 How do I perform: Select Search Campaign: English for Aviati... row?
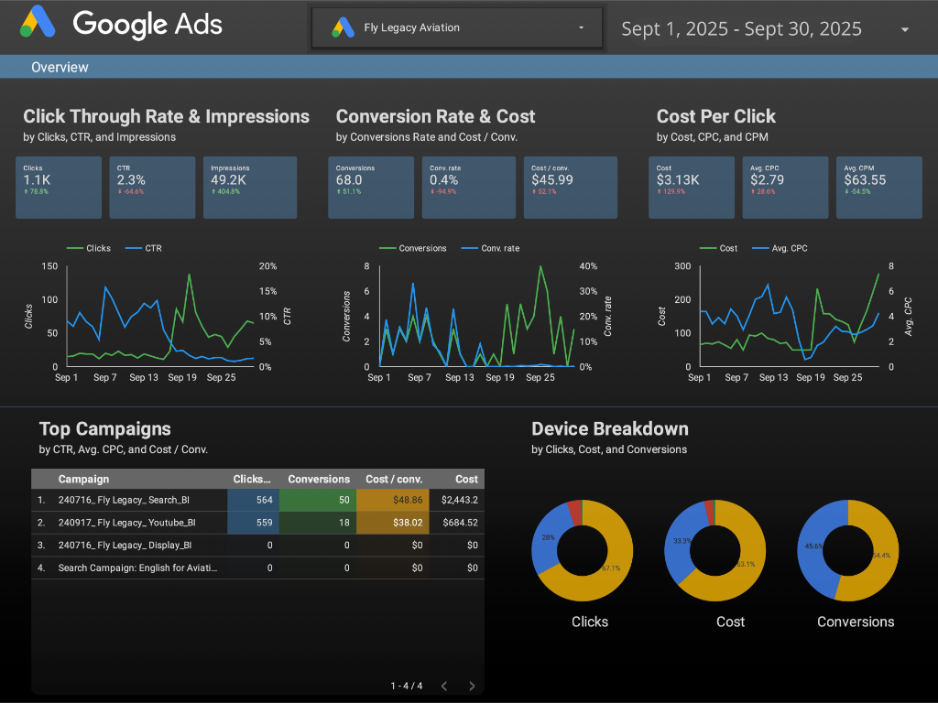[257, 568]
